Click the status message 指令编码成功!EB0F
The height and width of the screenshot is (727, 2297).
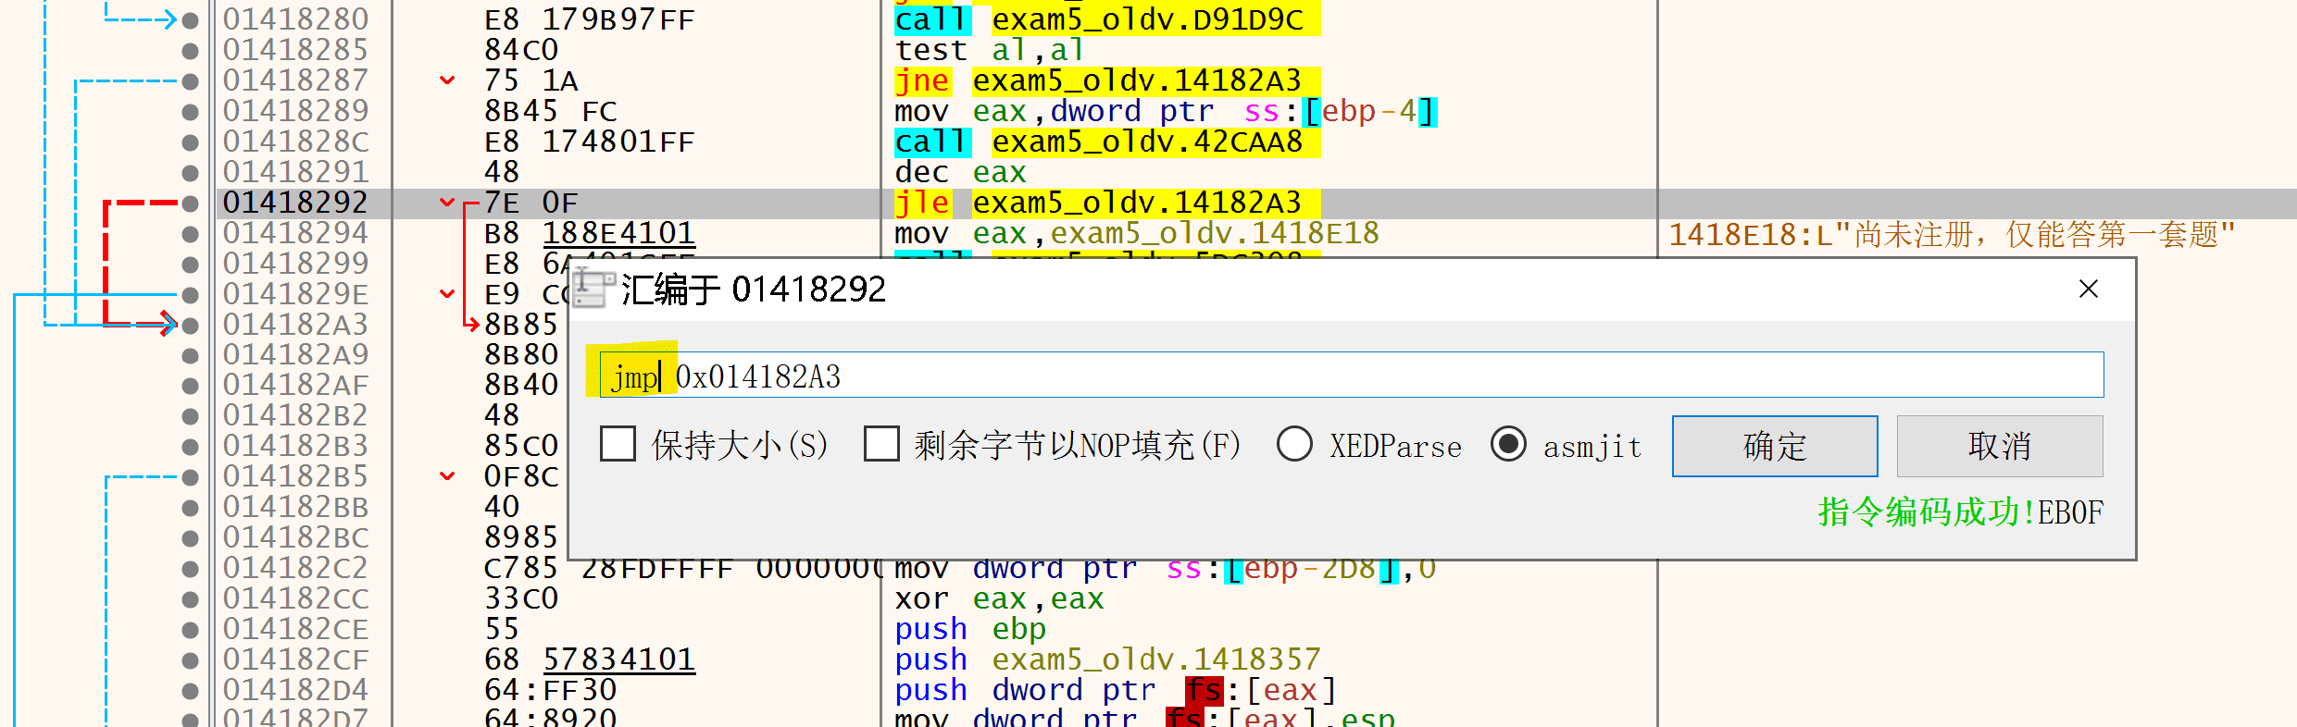[1961, 511]
